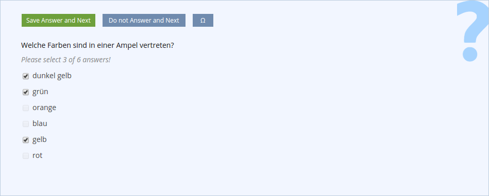
Task: Click the grün answer label text
Action: [x=40, y=92]
